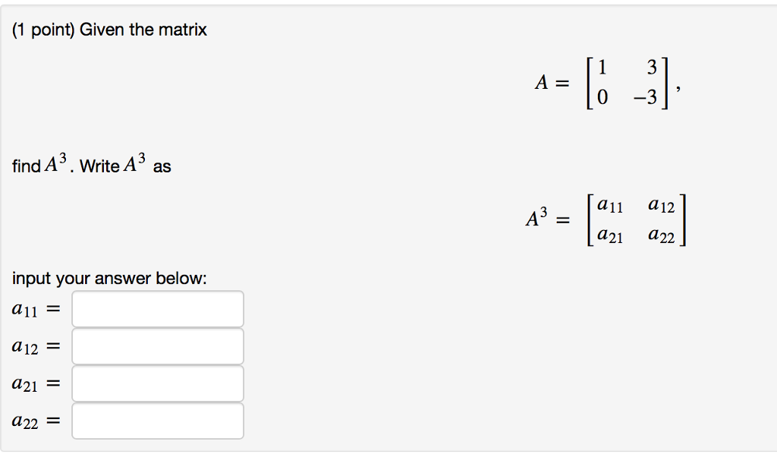Click a22 entry inside the A³ matrix
Image resolution: width=777 pixels, height=470 pixels.
pos(661,237)
